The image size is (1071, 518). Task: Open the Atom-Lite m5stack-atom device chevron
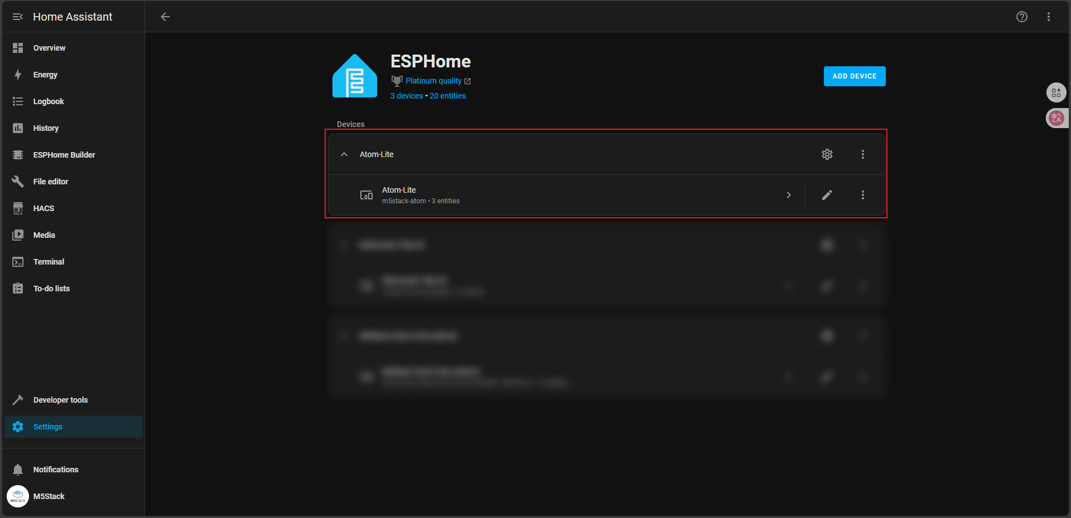pyautogui.click(x=789, y=195)
